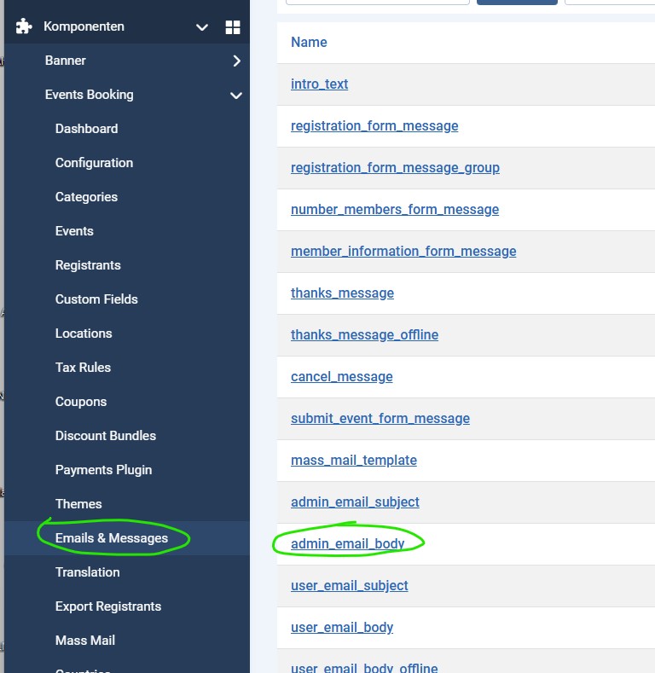Viewport: 655px width, 673px height.
Task: Expand the Banner submenu arrow
Action: 236,61
